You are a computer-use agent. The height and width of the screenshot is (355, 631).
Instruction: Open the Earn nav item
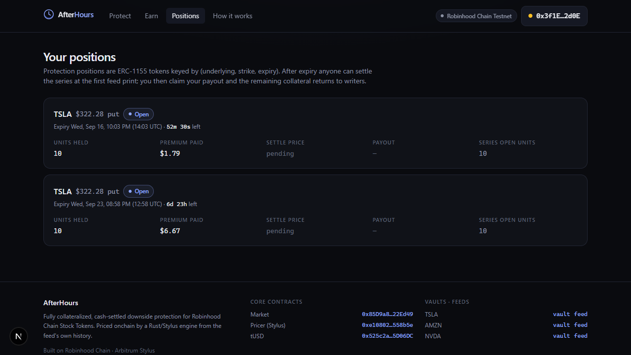click(x=151, y=16)
